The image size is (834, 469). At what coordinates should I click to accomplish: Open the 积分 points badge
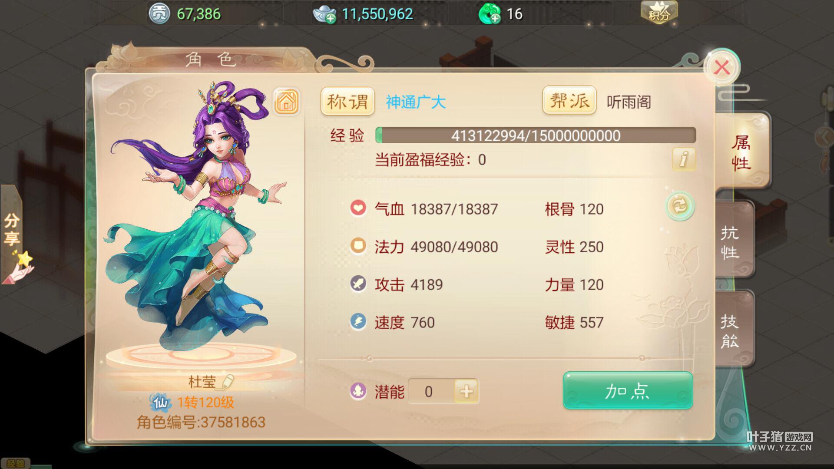coord(659,12)
